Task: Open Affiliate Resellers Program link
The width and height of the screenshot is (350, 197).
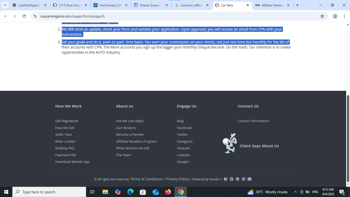Action: click(136, 141)
